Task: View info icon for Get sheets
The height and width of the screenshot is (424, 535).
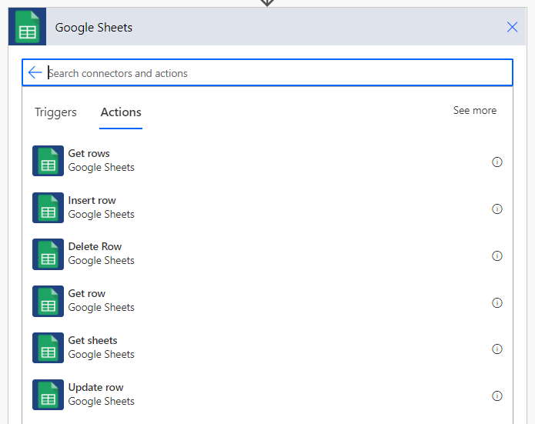Action: (497, 349)
